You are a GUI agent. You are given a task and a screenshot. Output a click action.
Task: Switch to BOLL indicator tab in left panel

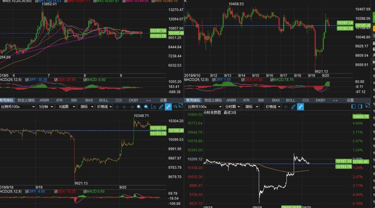104,100
